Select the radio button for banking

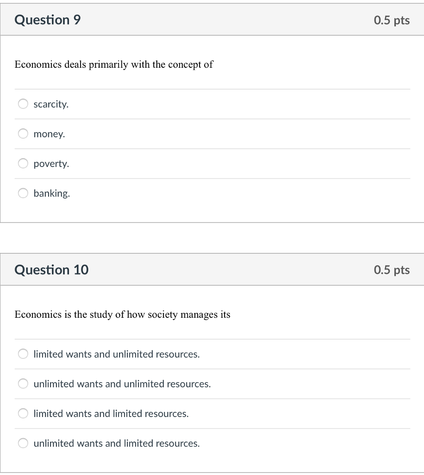[23, 193]
